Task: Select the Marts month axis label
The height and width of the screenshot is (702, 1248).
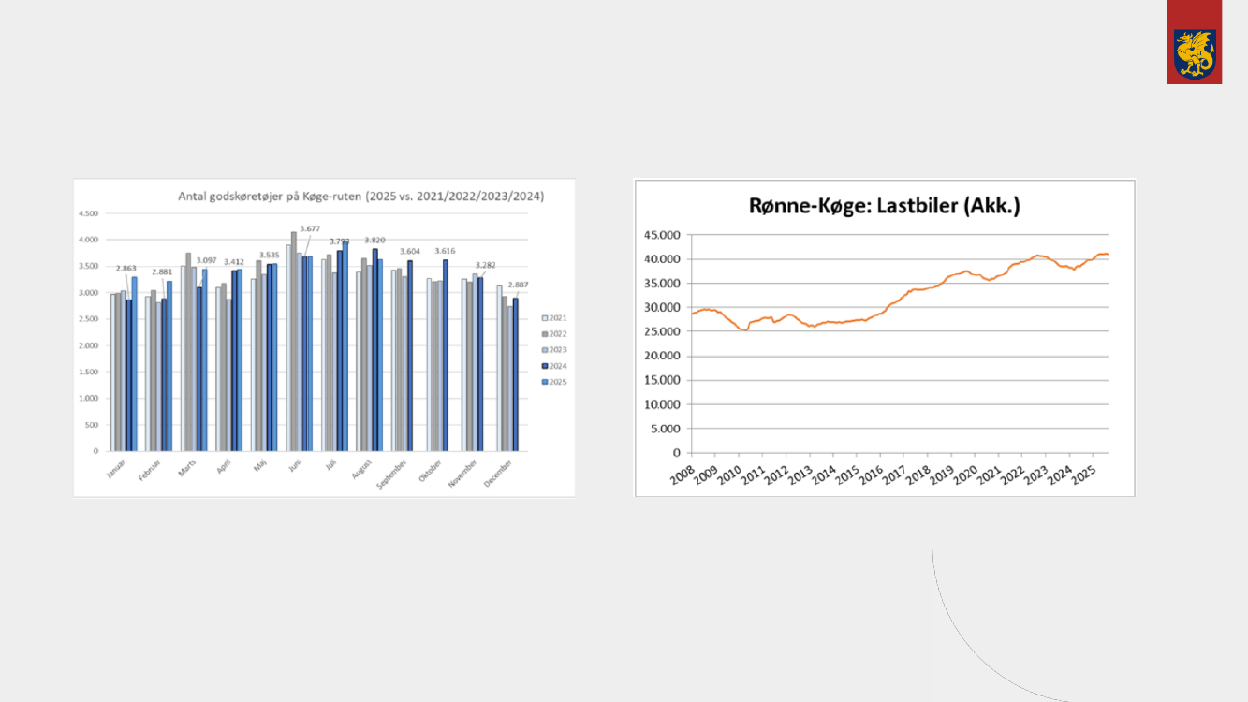Action: pos(190,467)
